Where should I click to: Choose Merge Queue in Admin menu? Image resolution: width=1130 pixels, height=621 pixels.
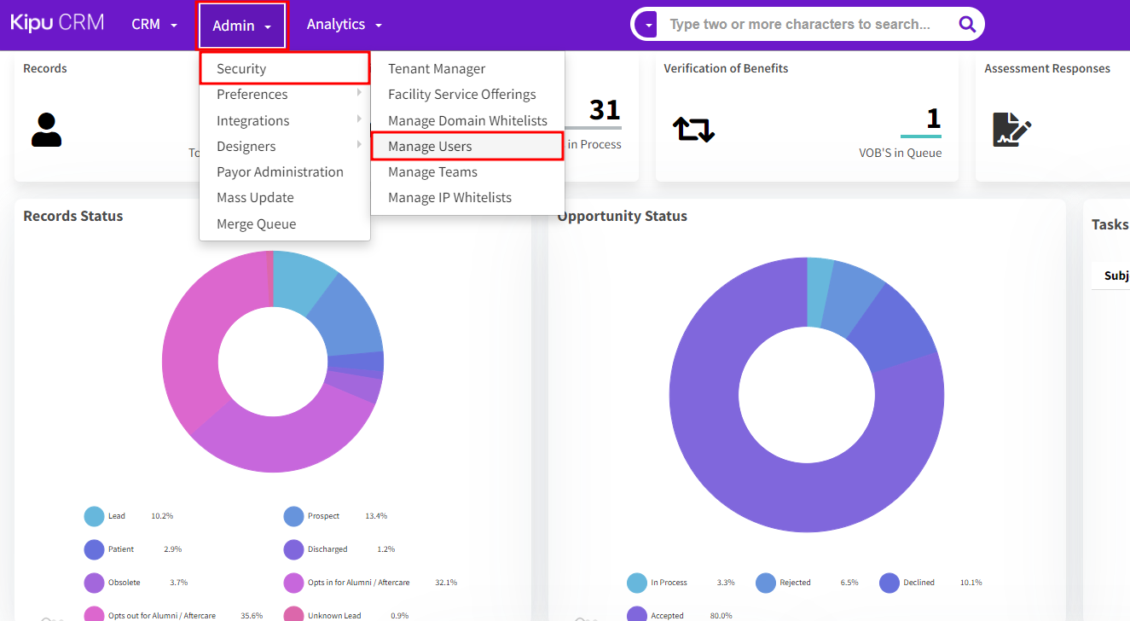pyautogui.click(x=256, y=224)
